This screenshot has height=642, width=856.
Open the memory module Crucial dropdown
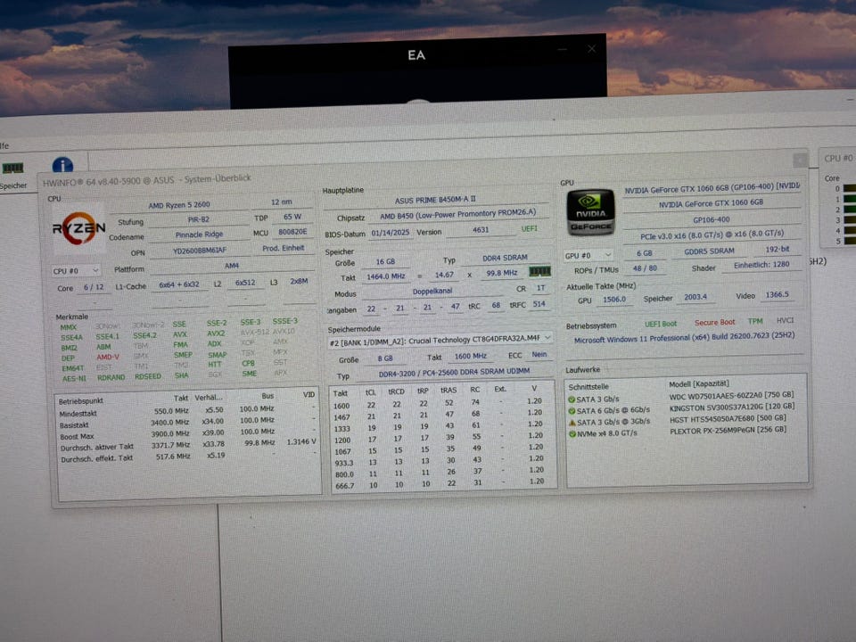pyautogui.click(x=440, y=339)
